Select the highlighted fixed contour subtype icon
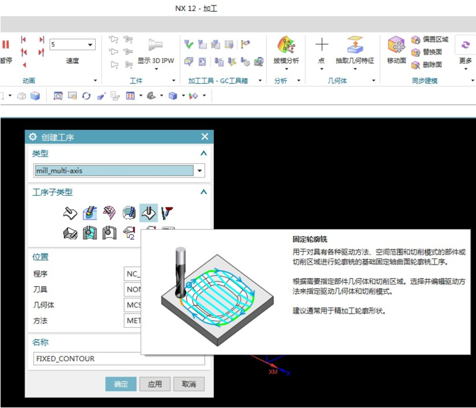Viewport: 476px width, 408px height. (x=149, y=213)
